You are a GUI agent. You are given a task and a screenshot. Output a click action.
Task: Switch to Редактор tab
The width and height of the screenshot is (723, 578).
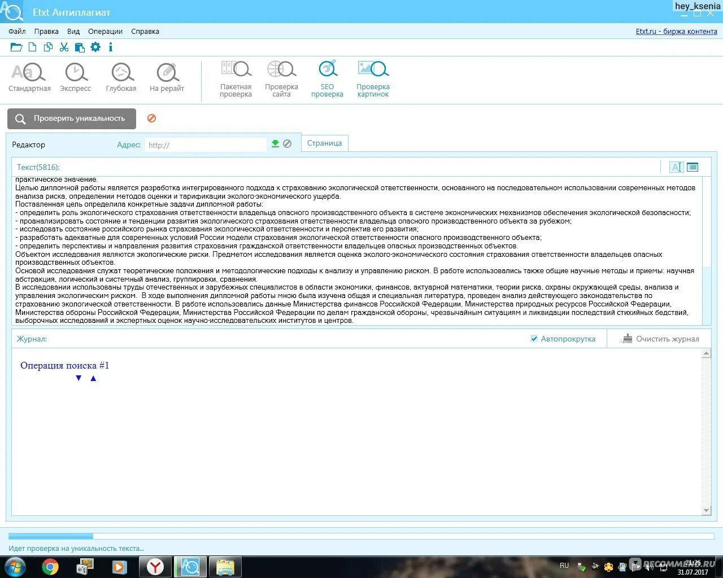pos(28,144)
